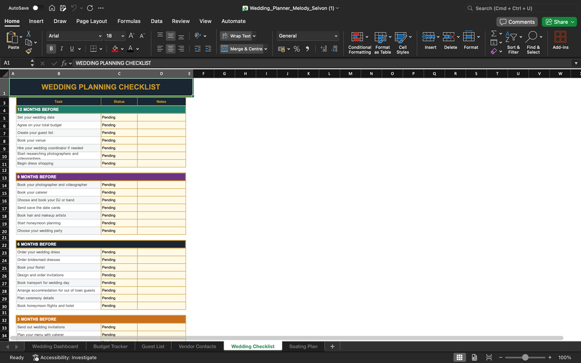Click Increase Decimal icon
Screen dimensions: 581x363
pyautogui.click(x=323, y=49)
